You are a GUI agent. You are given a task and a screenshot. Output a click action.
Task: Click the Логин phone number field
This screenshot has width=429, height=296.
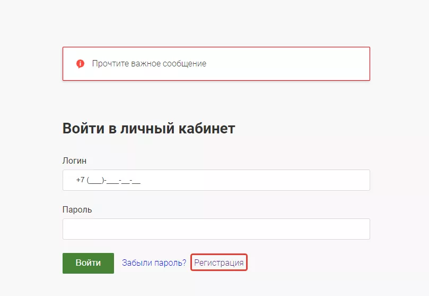coord(216,180)
